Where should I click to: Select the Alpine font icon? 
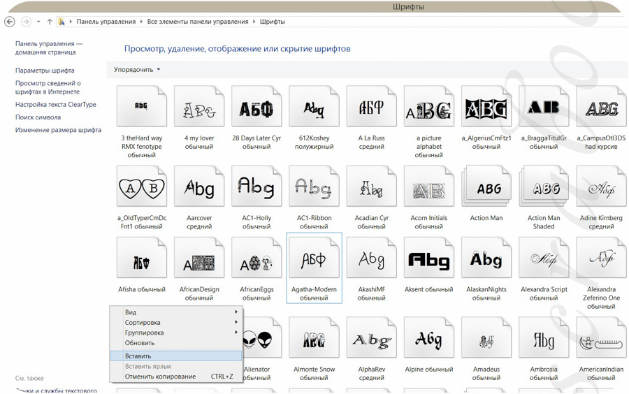(x=429, y=337)
